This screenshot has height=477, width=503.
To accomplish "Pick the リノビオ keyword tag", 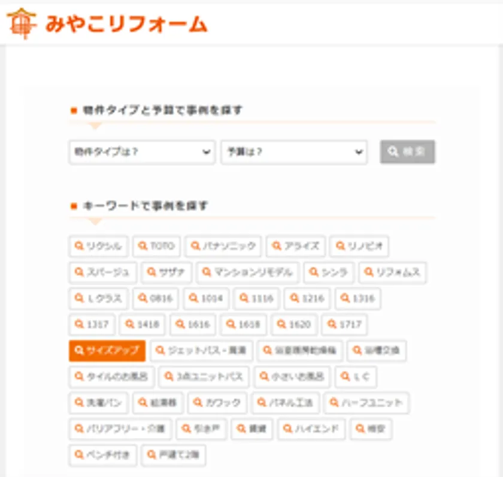I will [x=359, y=246].
